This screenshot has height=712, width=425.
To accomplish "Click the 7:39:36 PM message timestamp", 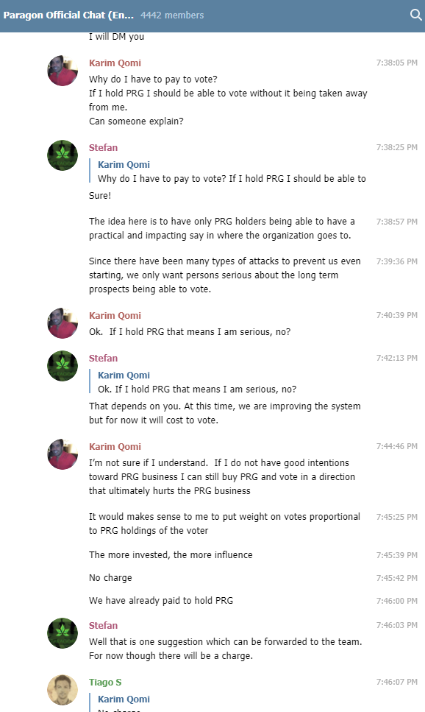I will pos(396,261).
